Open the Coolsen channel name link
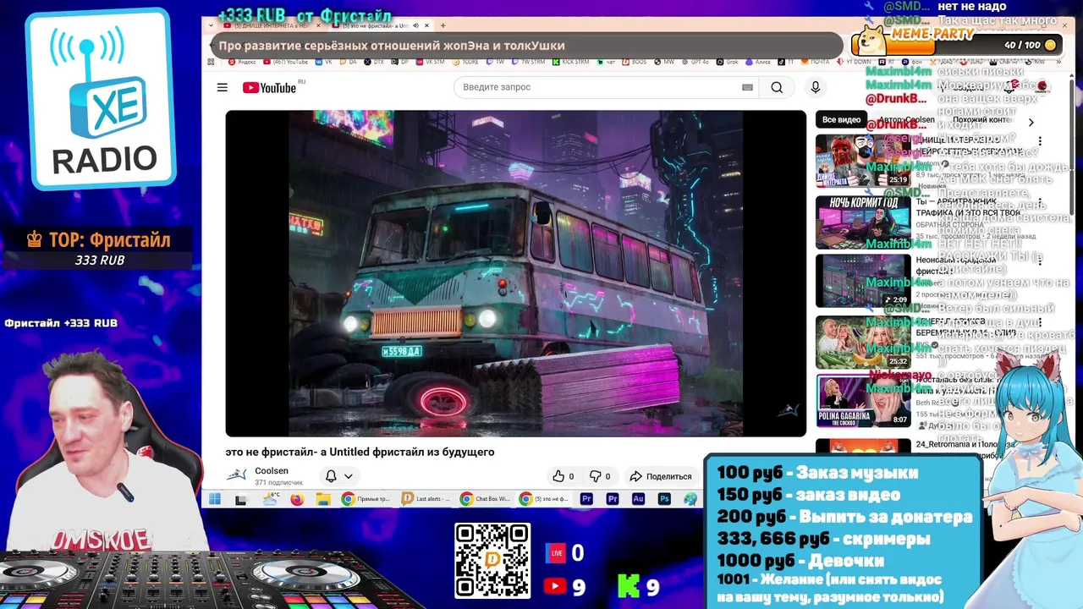Screen dimensions: 1083x609 point(272,471)
